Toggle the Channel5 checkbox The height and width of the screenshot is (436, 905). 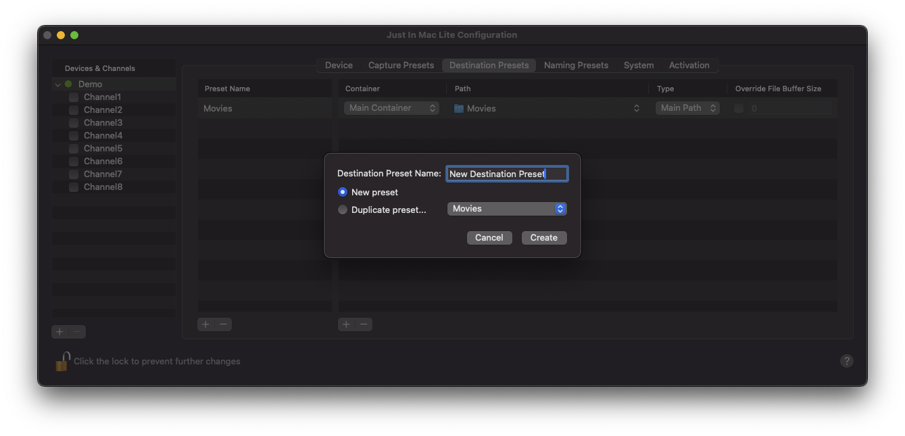74,149
